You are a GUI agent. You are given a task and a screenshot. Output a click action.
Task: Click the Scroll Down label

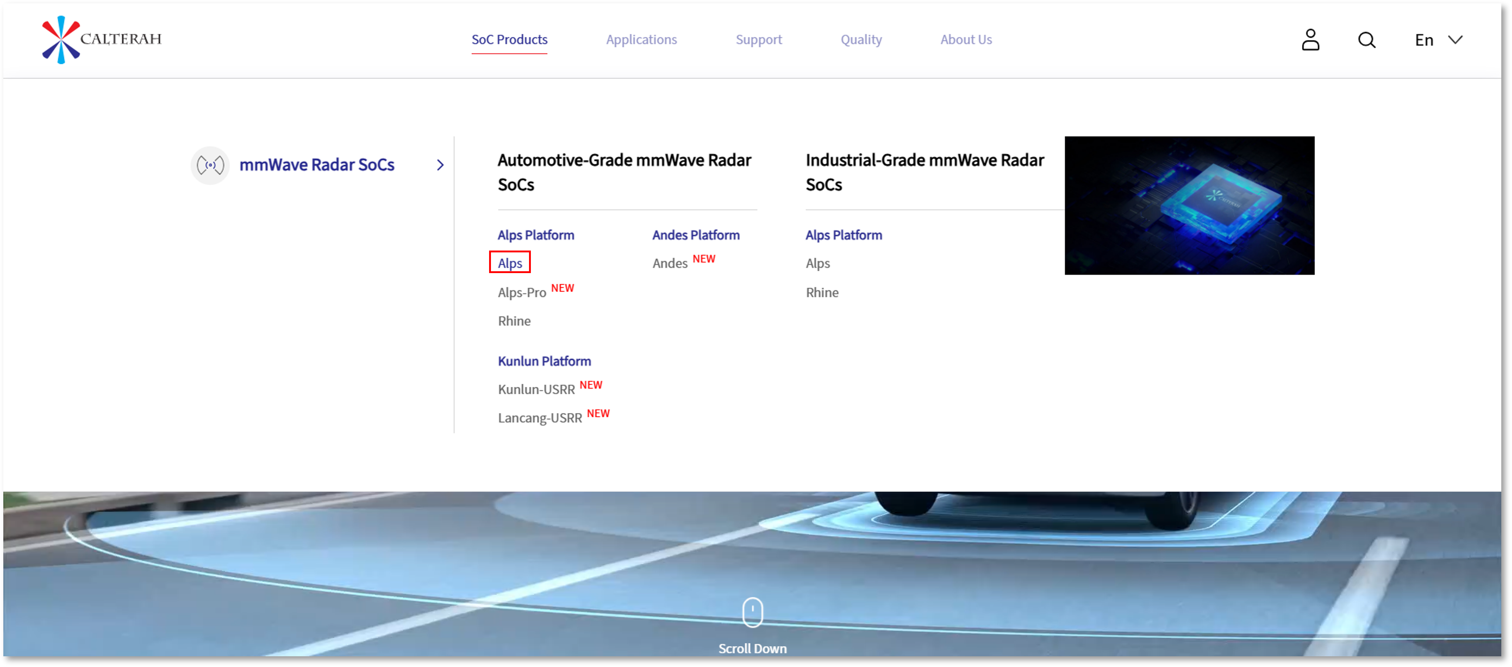click(x=752, y=648)
